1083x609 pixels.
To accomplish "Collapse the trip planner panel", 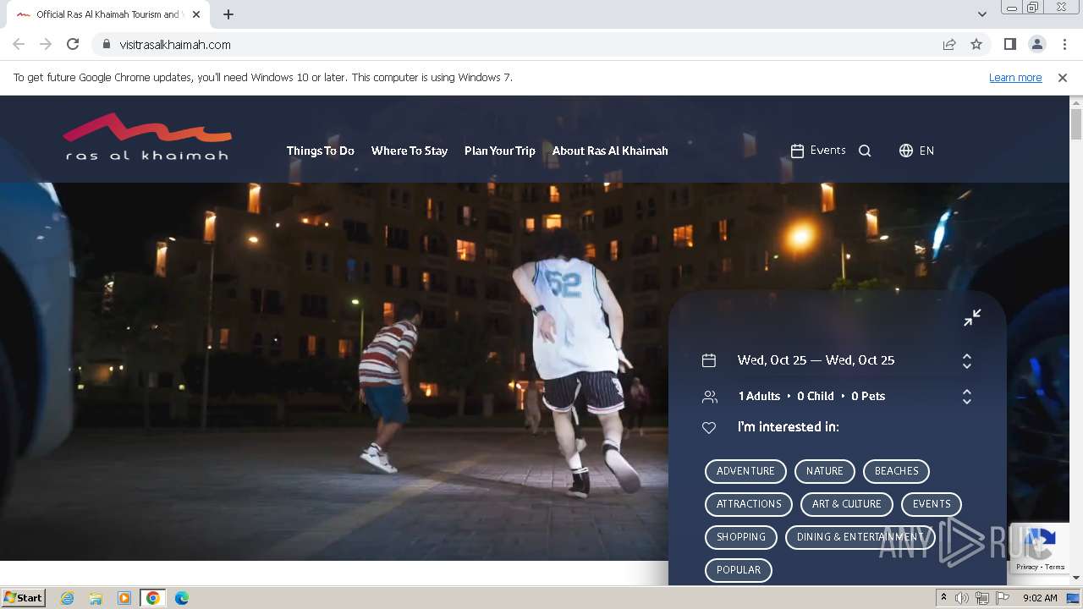I will (972, 317).
